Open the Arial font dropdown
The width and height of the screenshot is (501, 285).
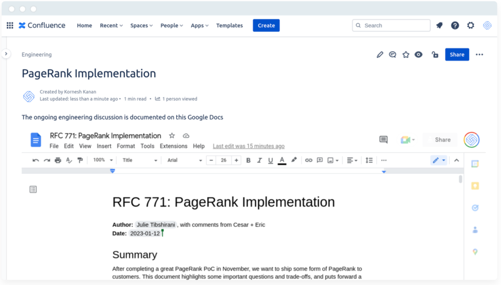184,160
